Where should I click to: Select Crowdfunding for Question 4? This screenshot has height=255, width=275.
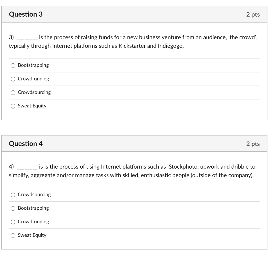pyautogui.click(x=13, y=222)
